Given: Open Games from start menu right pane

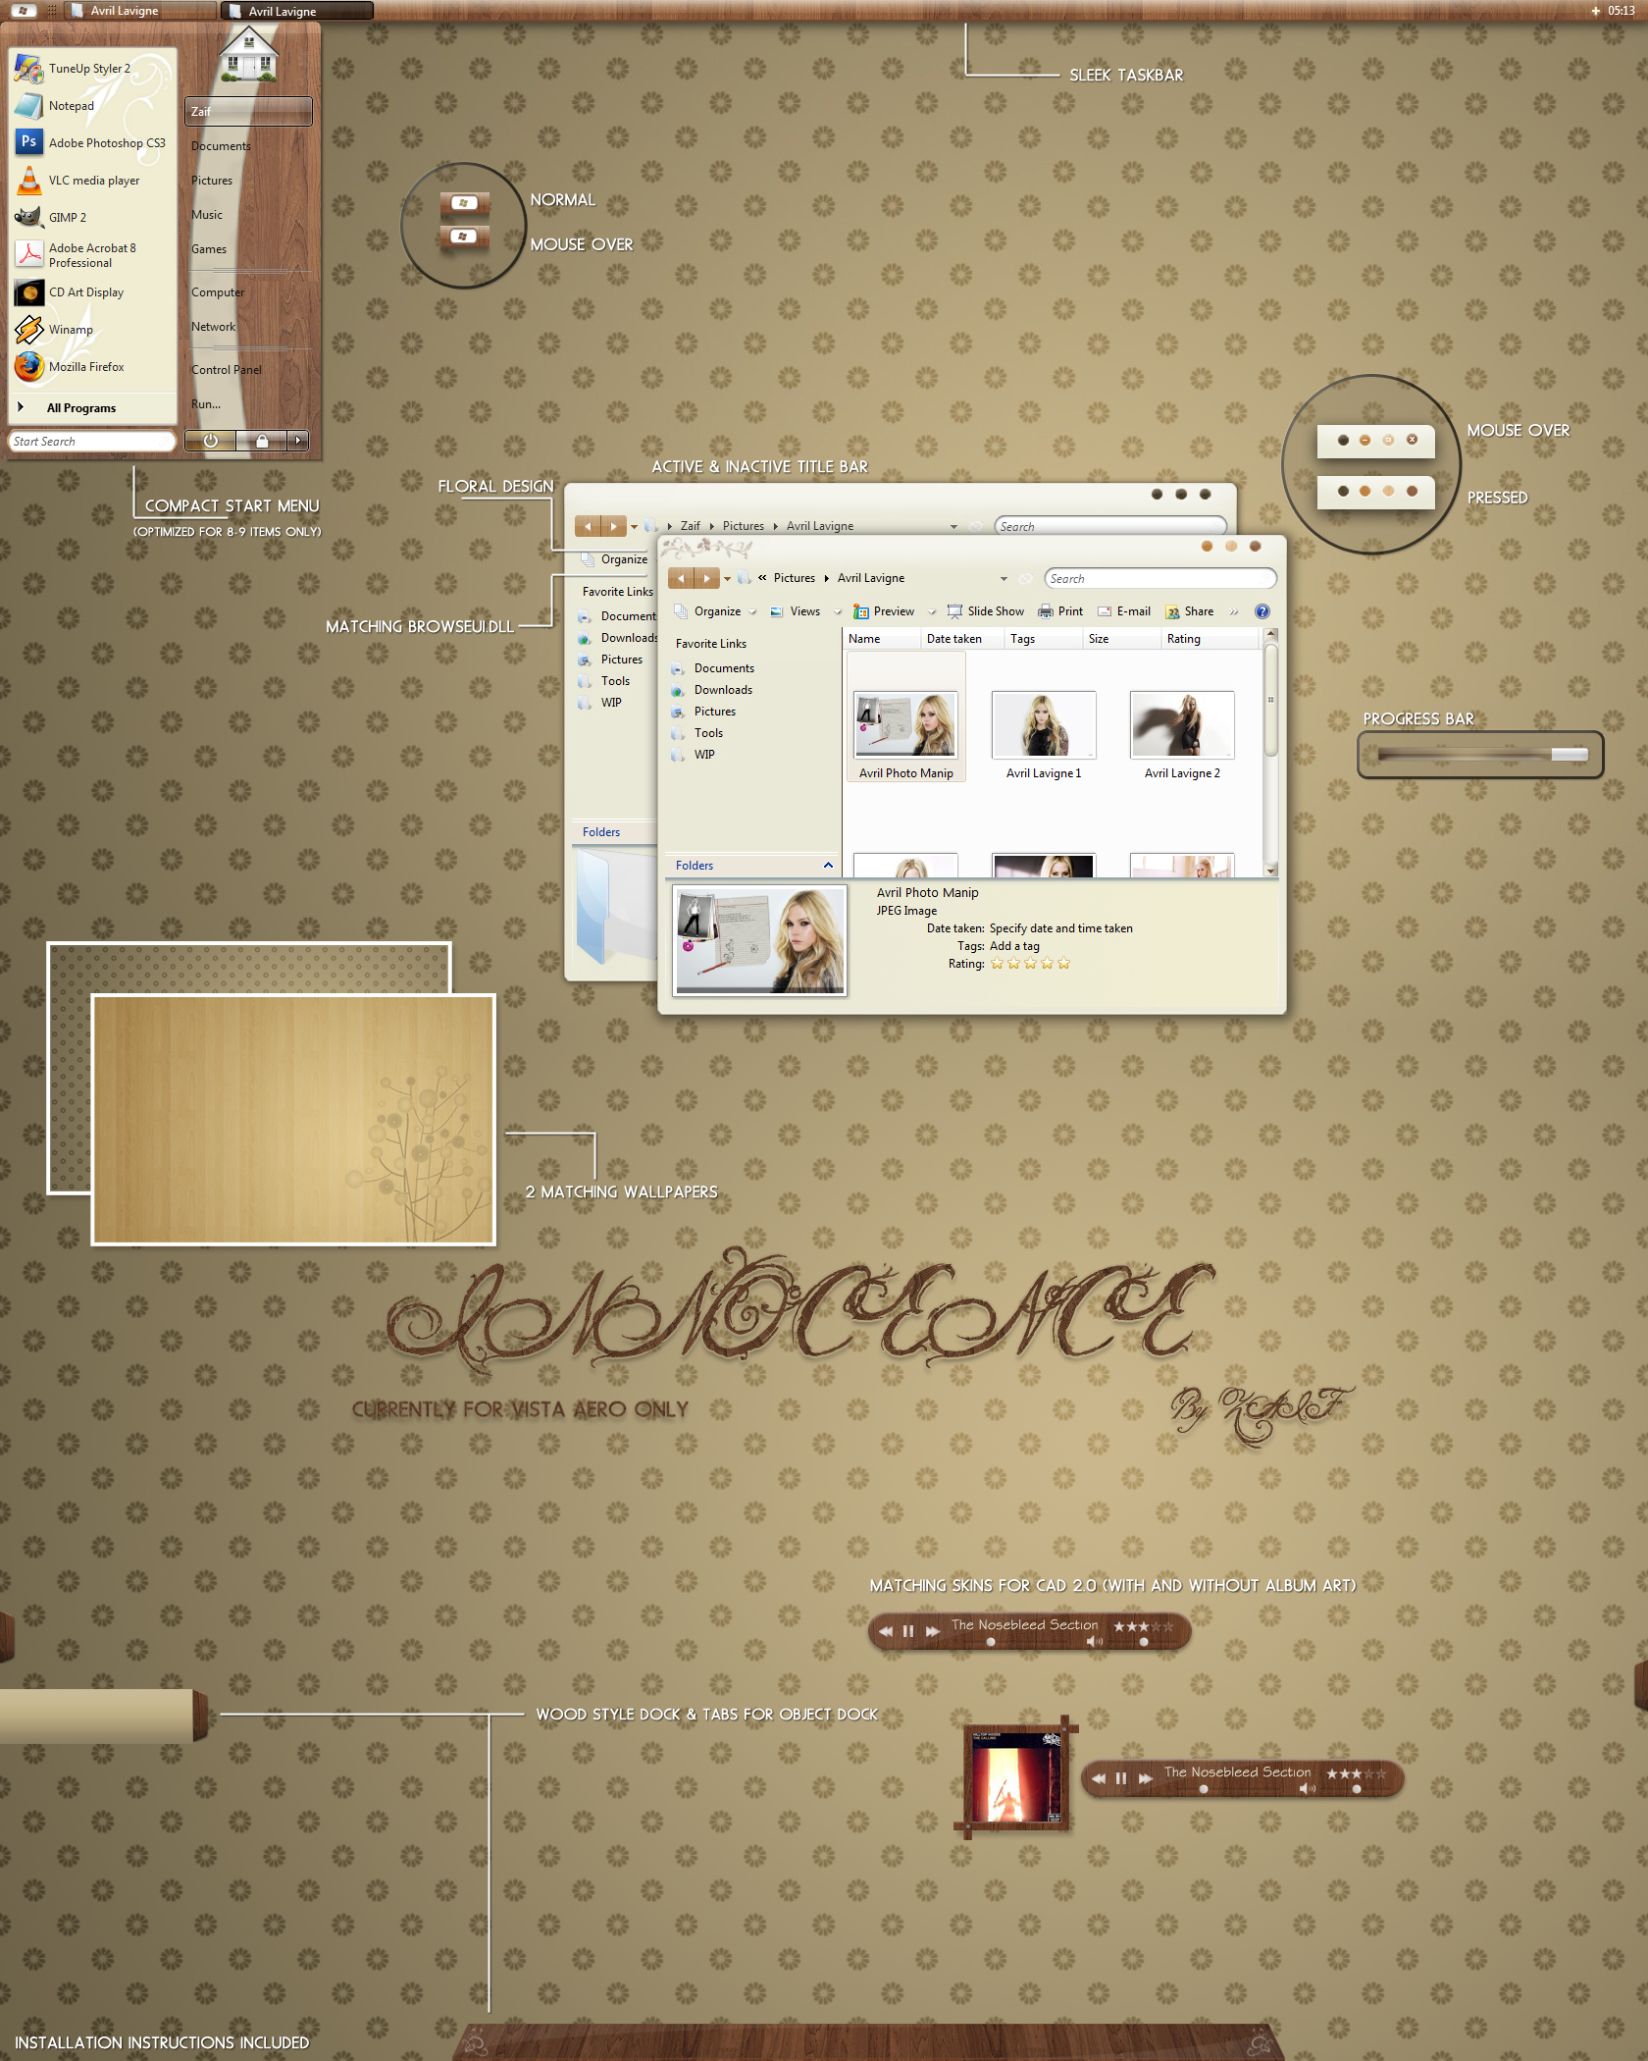Looking at the screenshot, I should pyautogui.click(x=209, y=249).
